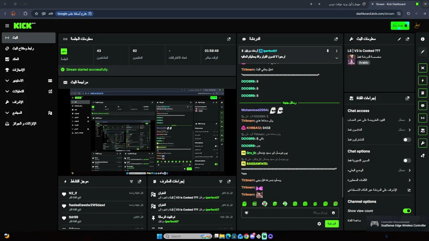The image size is (429, 241).
Task: Pop out the stream info panel (معلومات البث)
Action: (x=407, y=39)
